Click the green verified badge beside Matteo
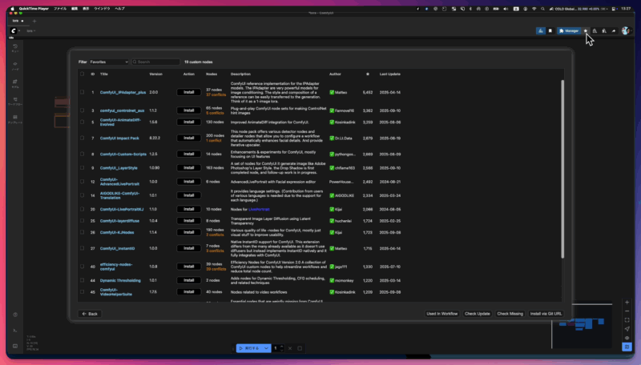The width and height of the screenshot is (641, 365). pyautogui.click(x=332, y=92)
